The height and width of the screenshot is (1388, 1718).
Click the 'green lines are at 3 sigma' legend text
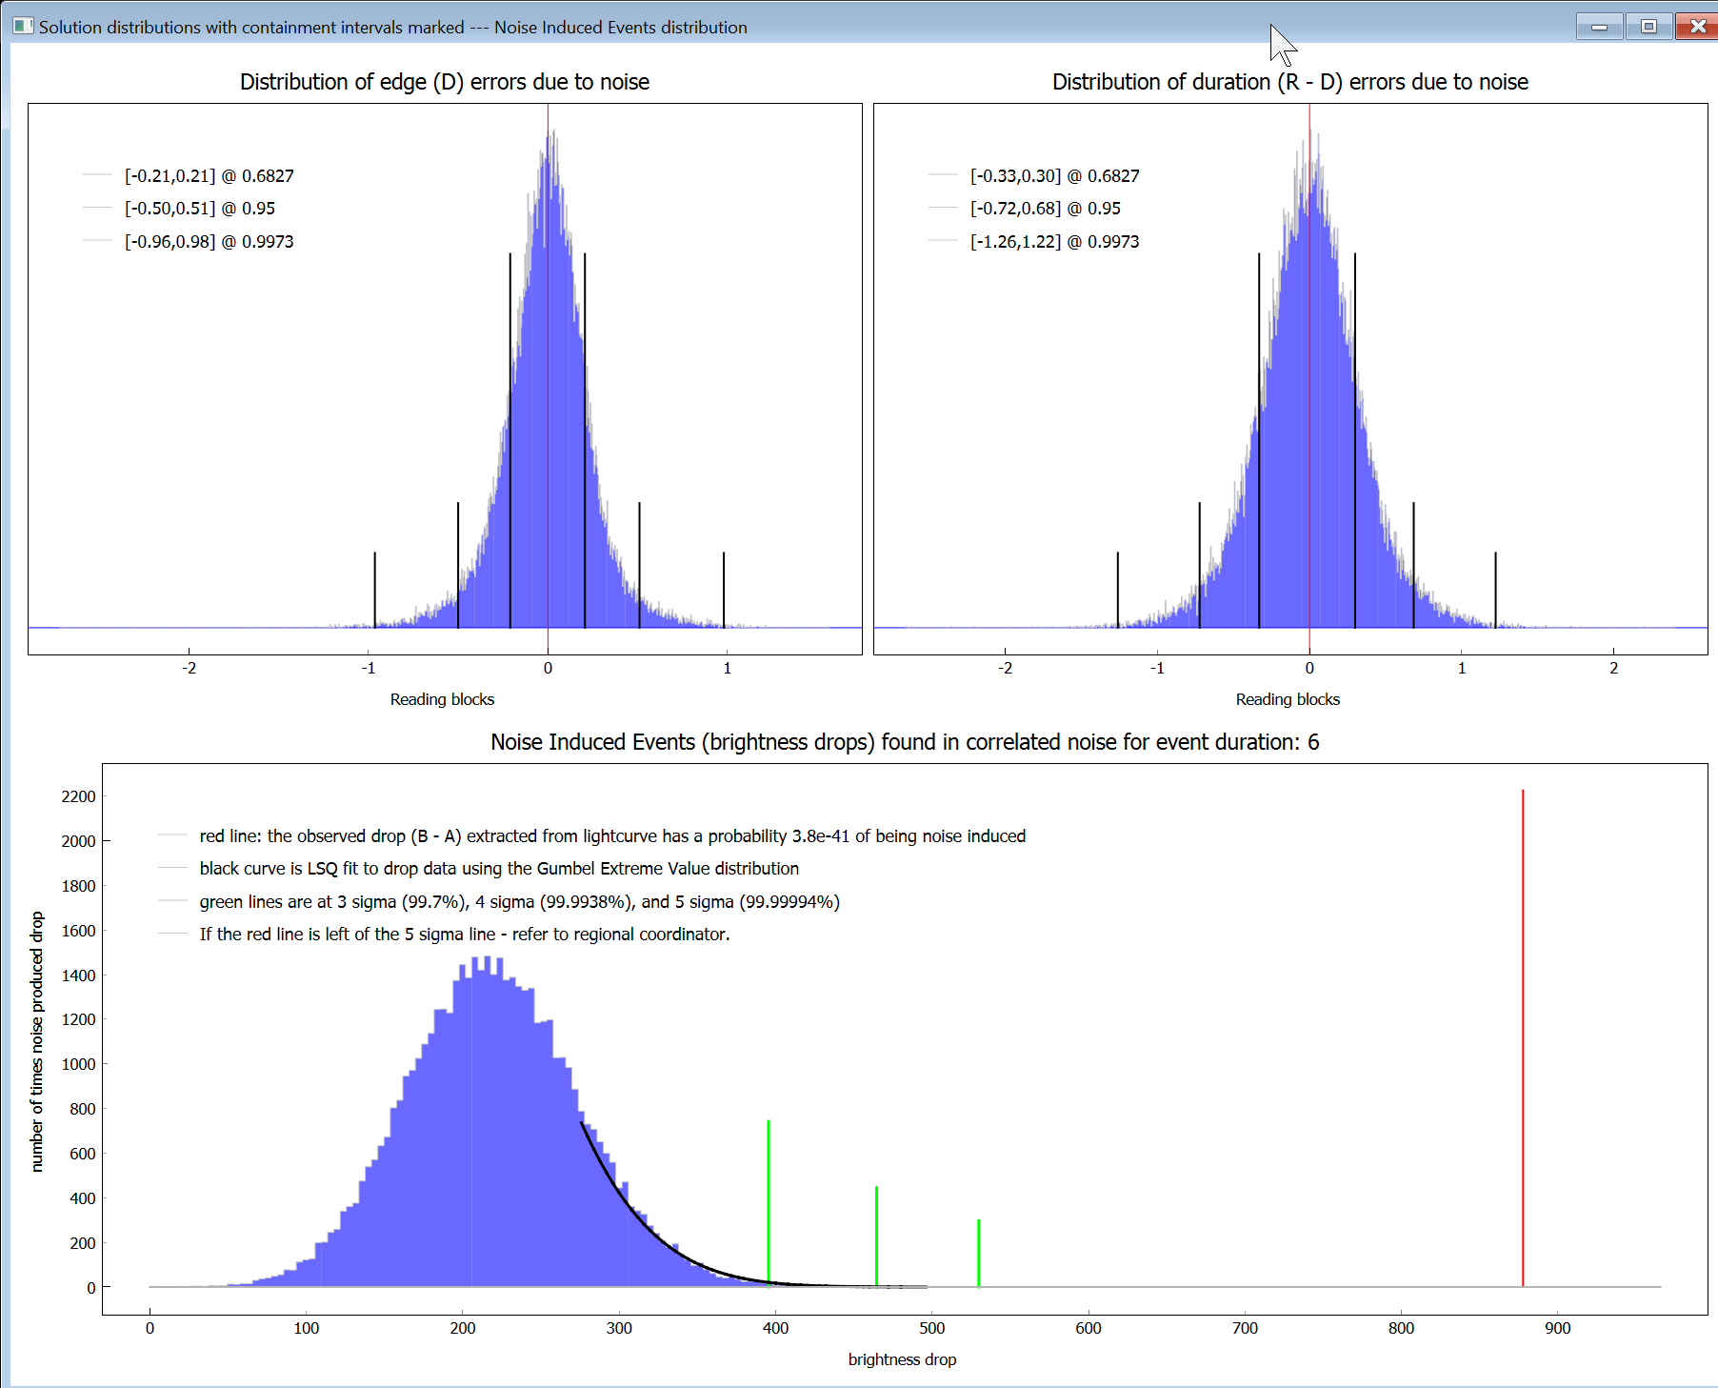(519, 902)
